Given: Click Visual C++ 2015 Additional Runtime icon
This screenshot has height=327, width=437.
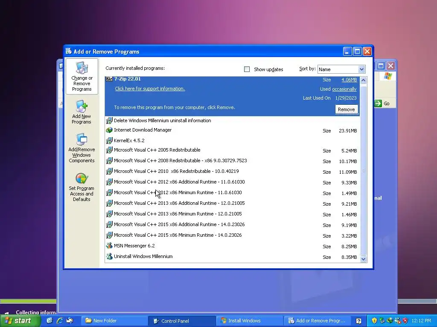Looking at the screenshot, I should click(109, 224).
